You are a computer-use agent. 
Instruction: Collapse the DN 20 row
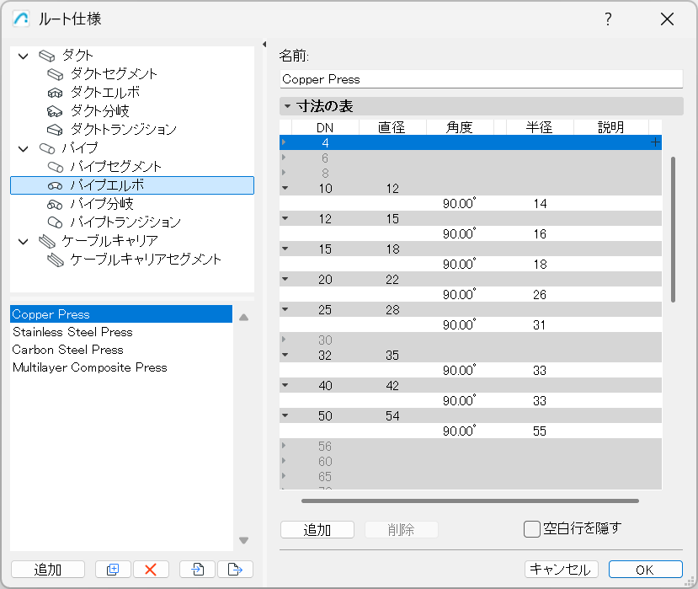click(x=285, y=279)
